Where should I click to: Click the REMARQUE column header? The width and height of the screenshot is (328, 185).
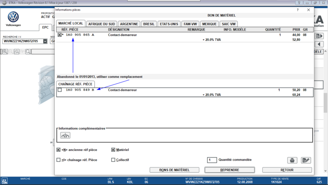click(196, 30)
